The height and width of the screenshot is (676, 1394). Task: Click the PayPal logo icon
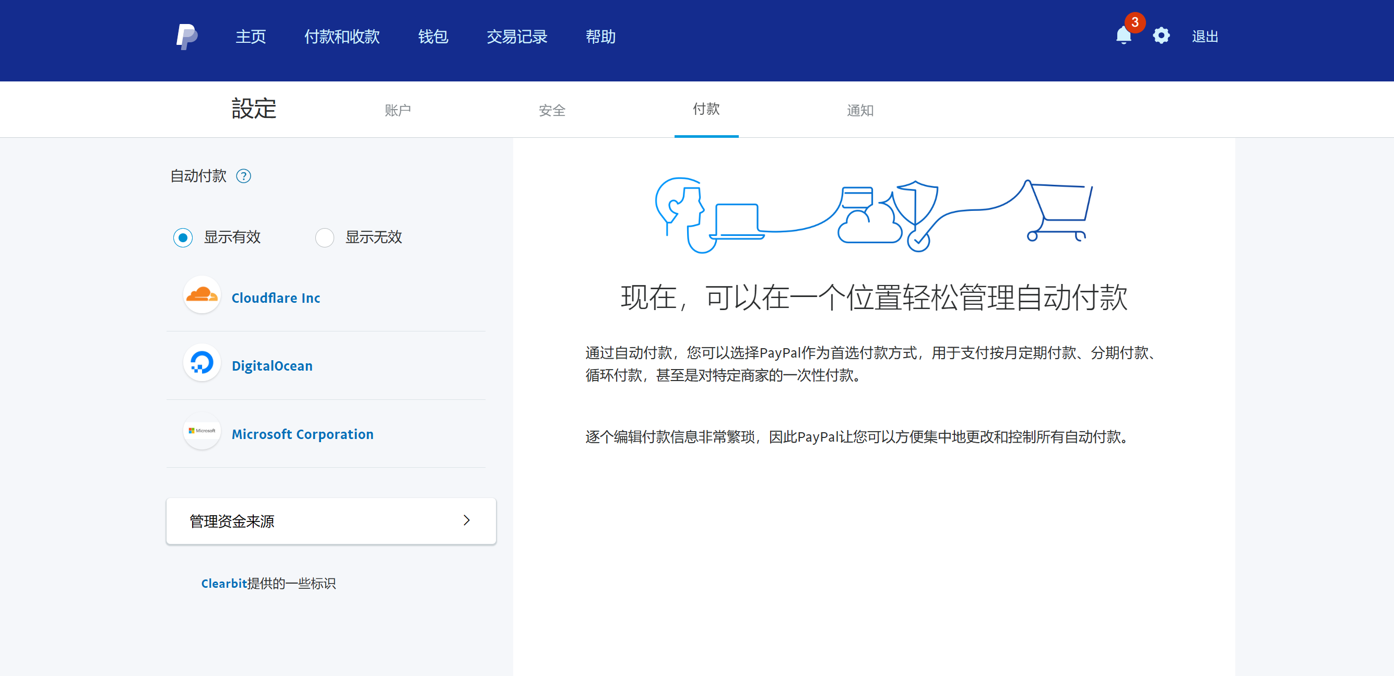[x=187, y=37]
